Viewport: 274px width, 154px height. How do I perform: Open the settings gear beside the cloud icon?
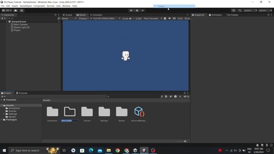pos(22,10)
